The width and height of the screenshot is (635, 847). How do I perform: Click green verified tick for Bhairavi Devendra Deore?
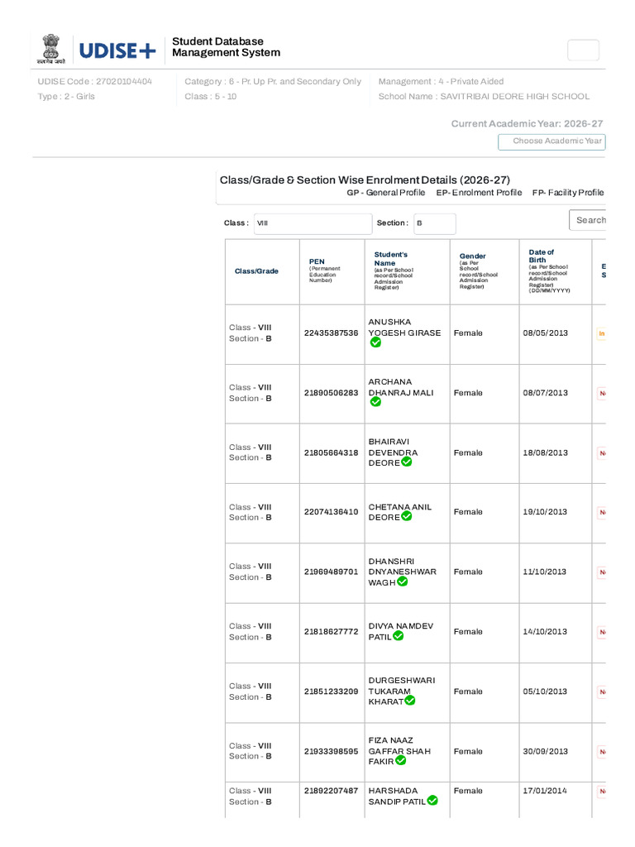pyautogui.click(x=407, y=462)
